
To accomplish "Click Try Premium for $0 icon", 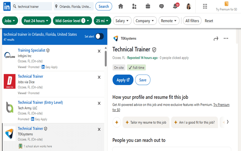I will [226, 4].
